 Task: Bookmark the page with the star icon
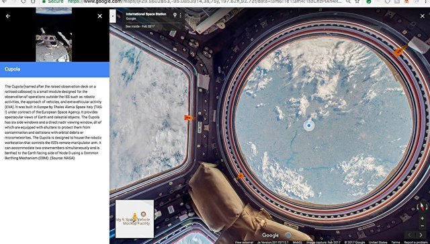pos(357,1)
